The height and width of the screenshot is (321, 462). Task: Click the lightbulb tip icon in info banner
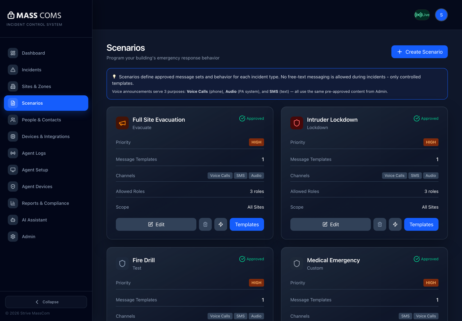(x=114, y=77)
